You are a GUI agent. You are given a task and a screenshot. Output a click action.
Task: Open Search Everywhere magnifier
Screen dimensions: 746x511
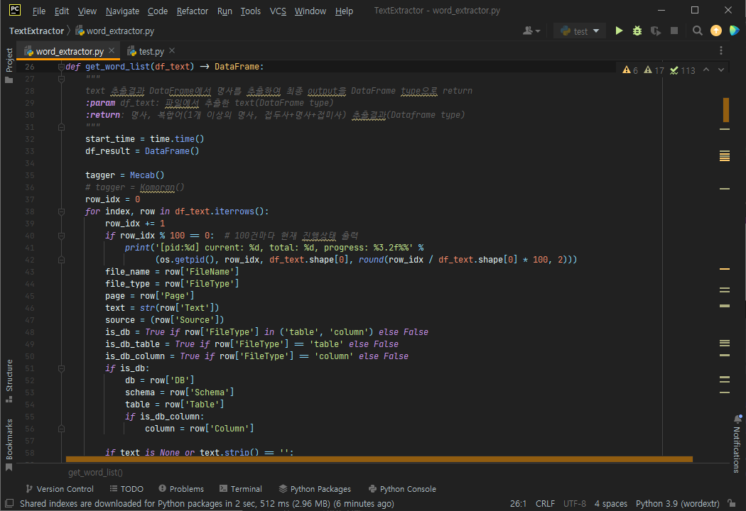698,31
